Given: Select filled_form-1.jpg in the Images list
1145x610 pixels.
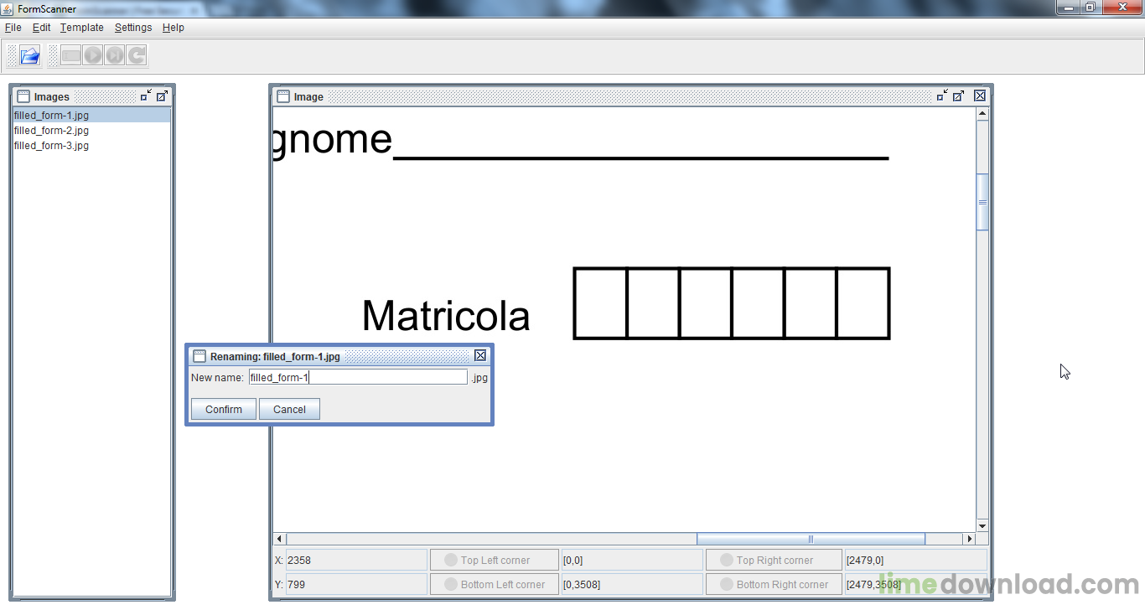Looking at the screenshot, I should [91, 116].
